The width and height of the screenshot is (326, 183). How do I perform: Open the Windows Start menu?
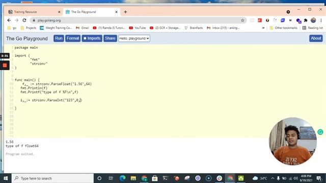tap(6, 178)
